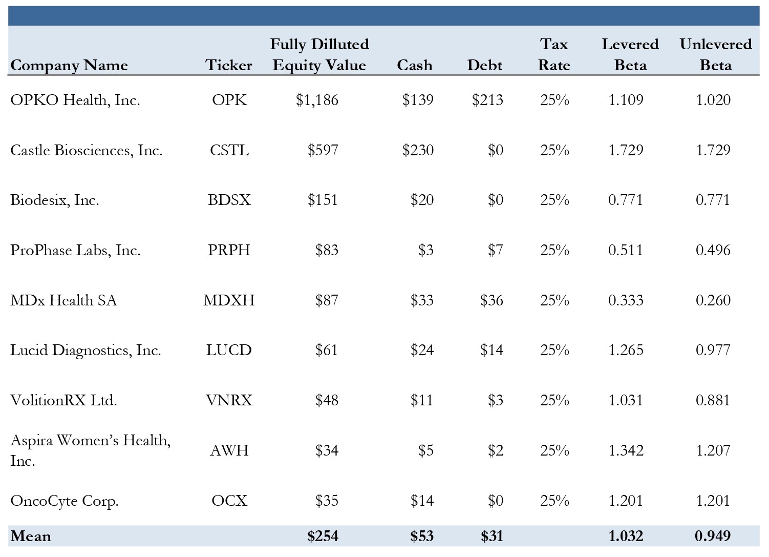Select the mean equity value $254

tap(323, 537)
